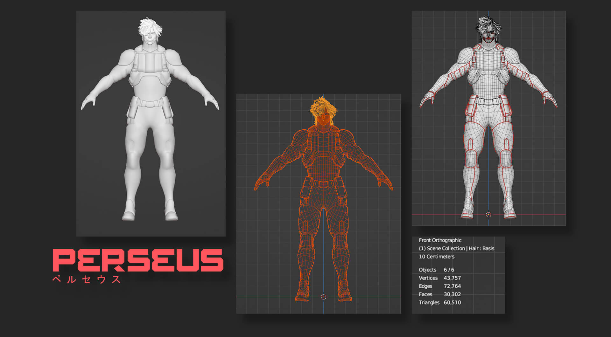Click the white hair on the clay model
This screenshot has width=611, height=337.
coord(150,26)
